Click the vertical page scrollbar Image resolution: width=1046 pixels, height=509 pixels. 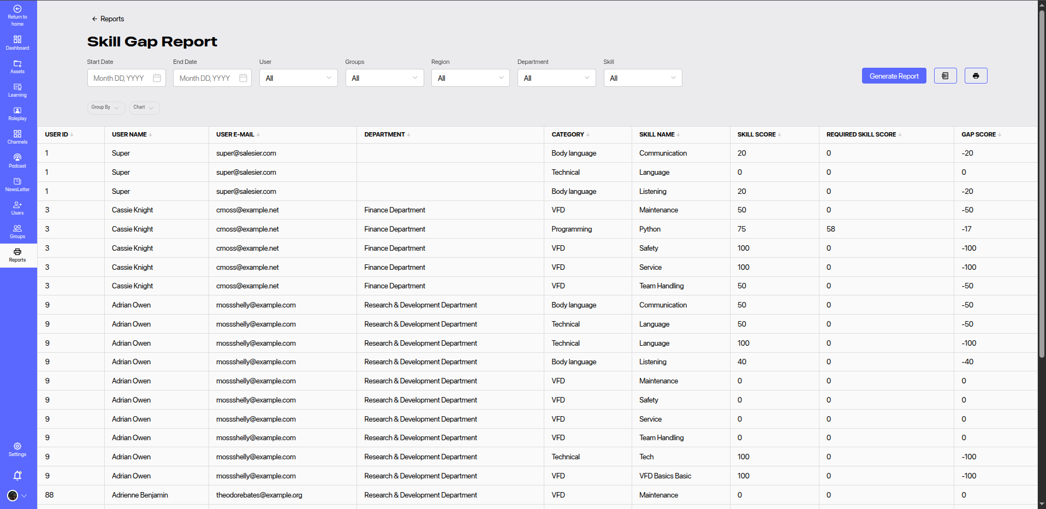tap(1042, 186)
